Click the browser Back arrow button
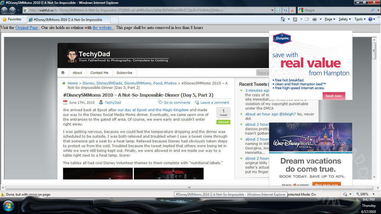Screen dimensions: 381x214 [x=4, y=10]
